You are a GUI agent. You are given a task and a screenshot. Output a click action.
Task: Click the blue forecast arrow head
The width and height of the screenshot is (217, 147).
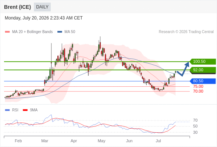tap(187, 64)
